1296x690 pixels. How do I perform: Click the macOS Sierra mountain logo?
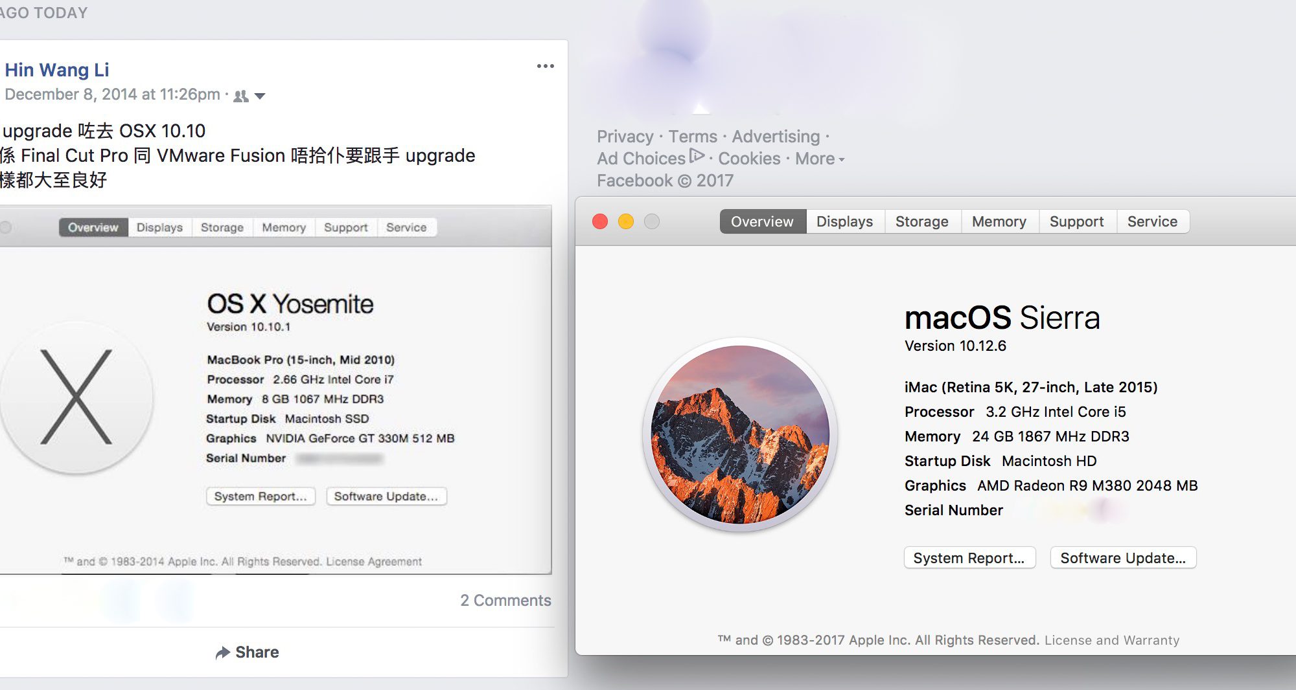(x=740, y=434)
